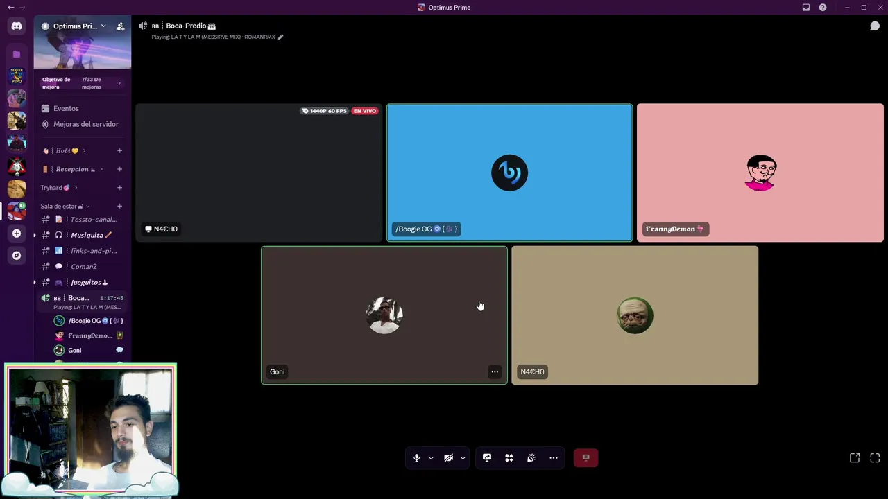The width and height of the screenshot is (888, 499).
Task: Open the inbox icon in title bar
Action: coord(806,8)
